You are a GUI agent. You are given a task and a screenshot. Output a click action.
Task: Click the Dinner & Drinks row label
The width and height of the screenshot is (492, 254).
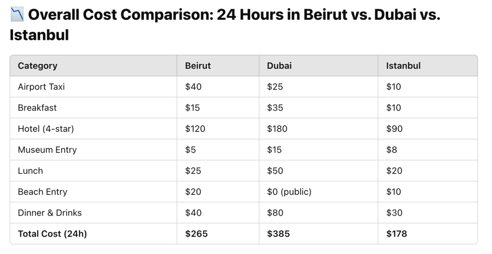pos(50,213)
